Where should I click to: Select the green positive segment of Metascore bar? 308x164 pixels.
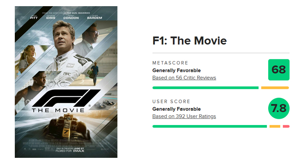coord(205,88)
